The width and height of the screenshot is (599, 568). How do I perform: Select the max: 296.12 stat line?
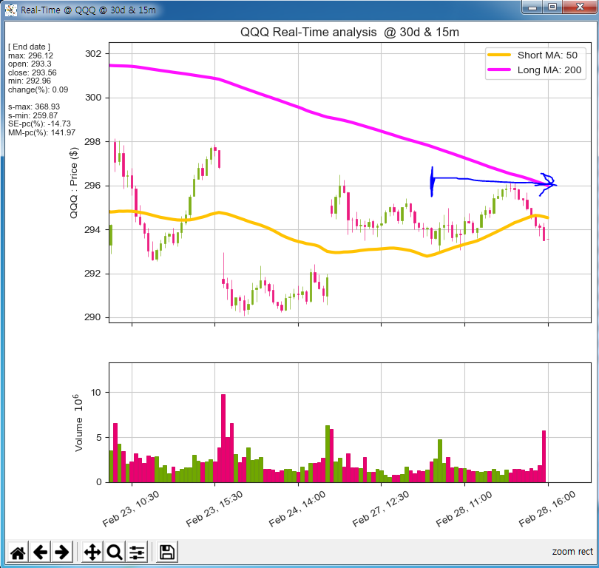click(x=30, y=55)
